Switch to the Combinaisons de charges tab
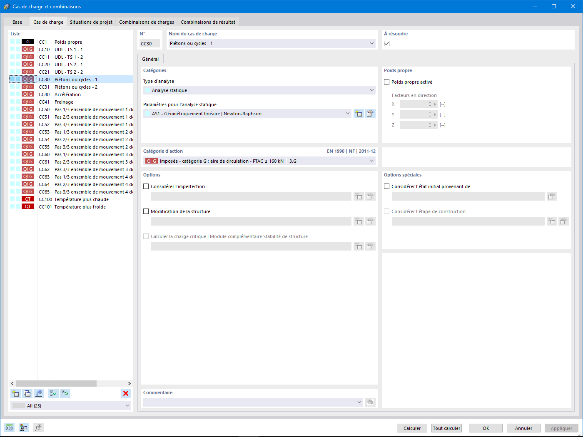The image size is (583, 437). point(147,22)
